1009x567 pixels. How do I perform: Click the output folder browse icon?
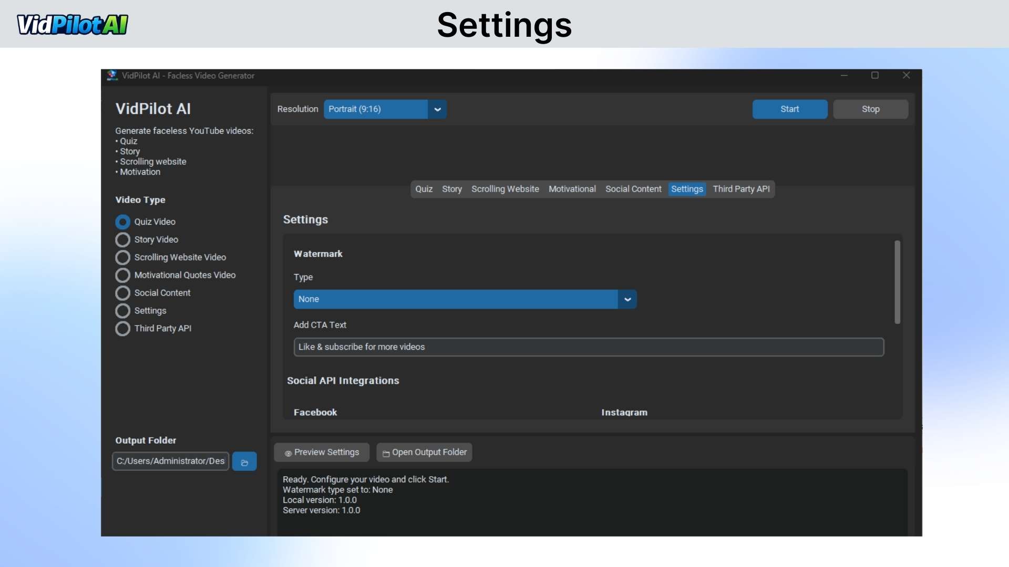244,462
